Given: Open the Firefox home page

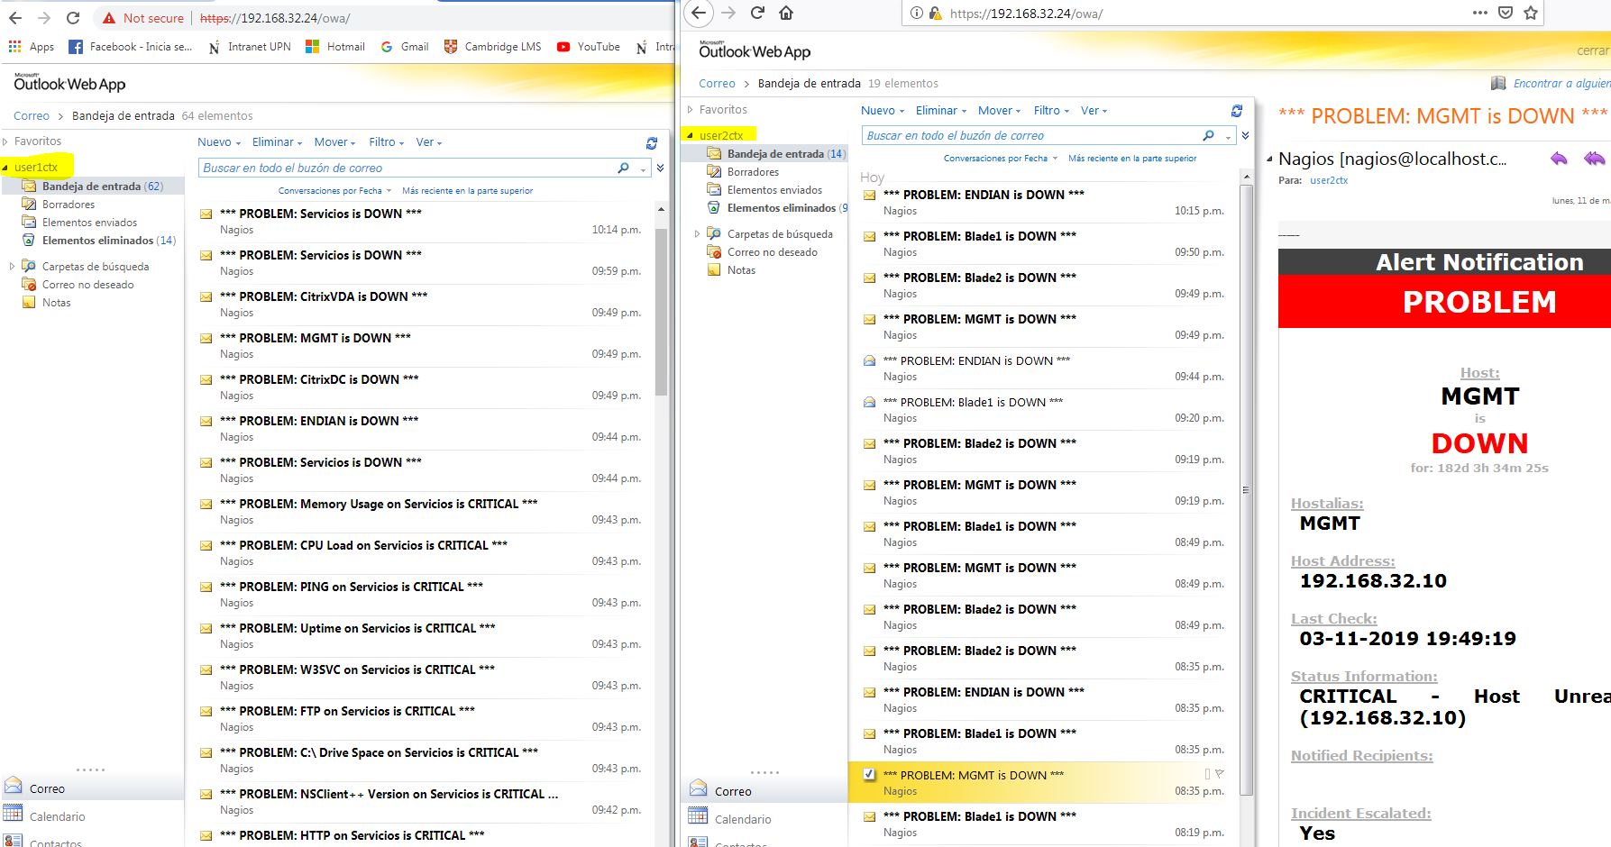Looking at the screenshot, I should coord(786,13).
